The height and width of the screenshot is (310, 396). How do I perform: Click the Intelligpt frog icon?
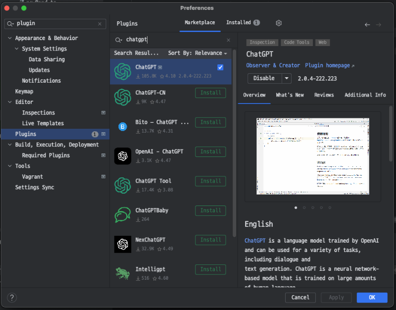[123, 273]
